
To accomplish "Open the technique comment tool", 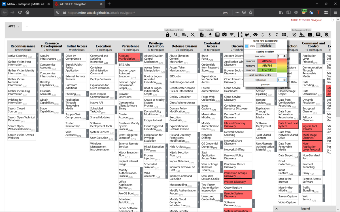I will point(318,35).
